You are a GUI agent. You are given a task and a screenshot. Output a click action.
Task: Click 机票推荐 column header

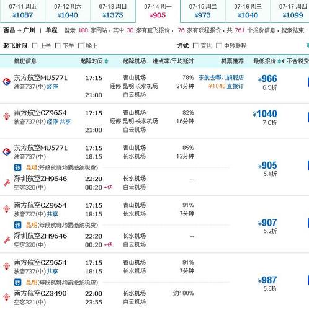[233, 61]
